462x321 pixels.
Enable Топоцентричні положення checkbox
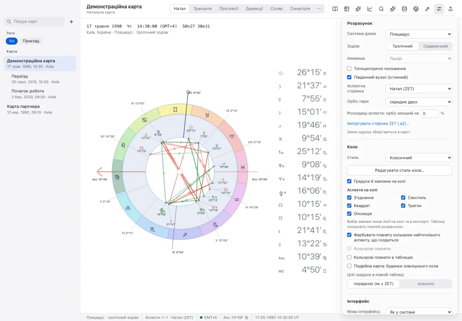[x=349, y=68]
